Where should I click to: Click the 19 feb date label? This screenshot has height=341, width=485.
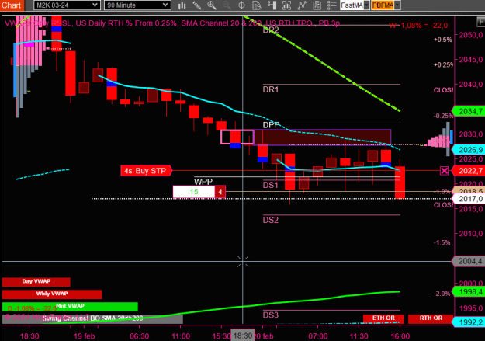pos(84,336)
